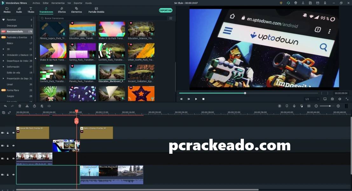
Task: Take a snapshot with the camera icon
Action: tap(332, 99)
